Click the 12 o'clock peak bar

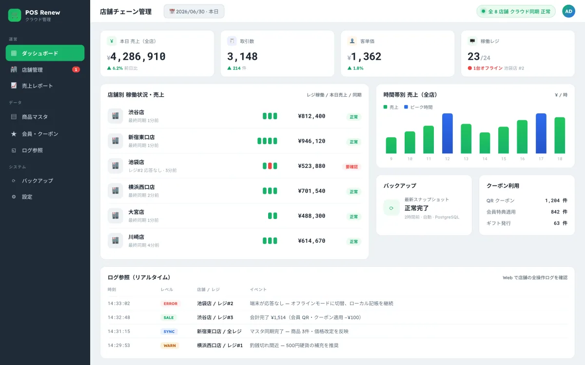coord(448,133)
